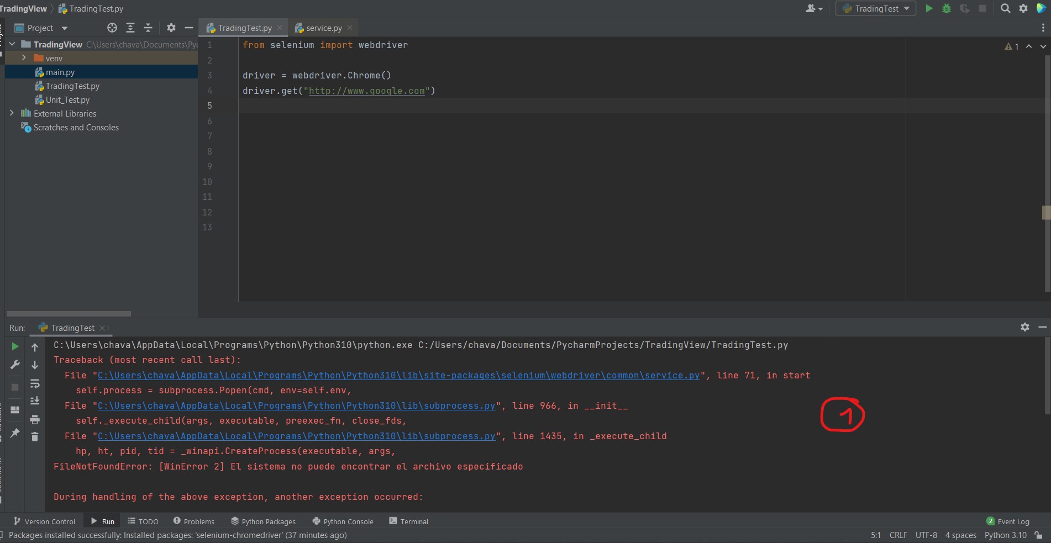Screen dimensions: 1051x543
Task: Expand External Libraries in the Project panel
Action: [x=12, y=113]
